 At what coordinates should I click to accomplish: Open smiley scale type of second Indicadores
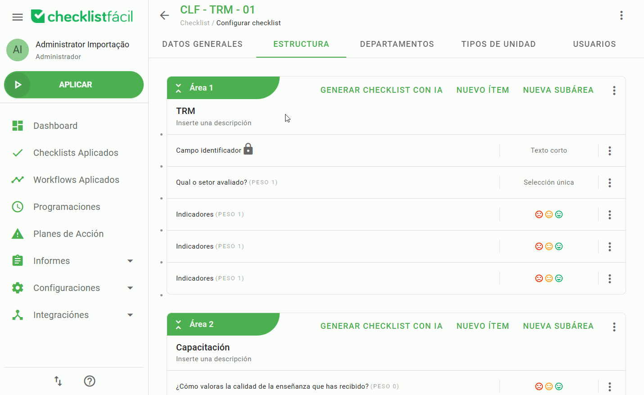point(549,246)
